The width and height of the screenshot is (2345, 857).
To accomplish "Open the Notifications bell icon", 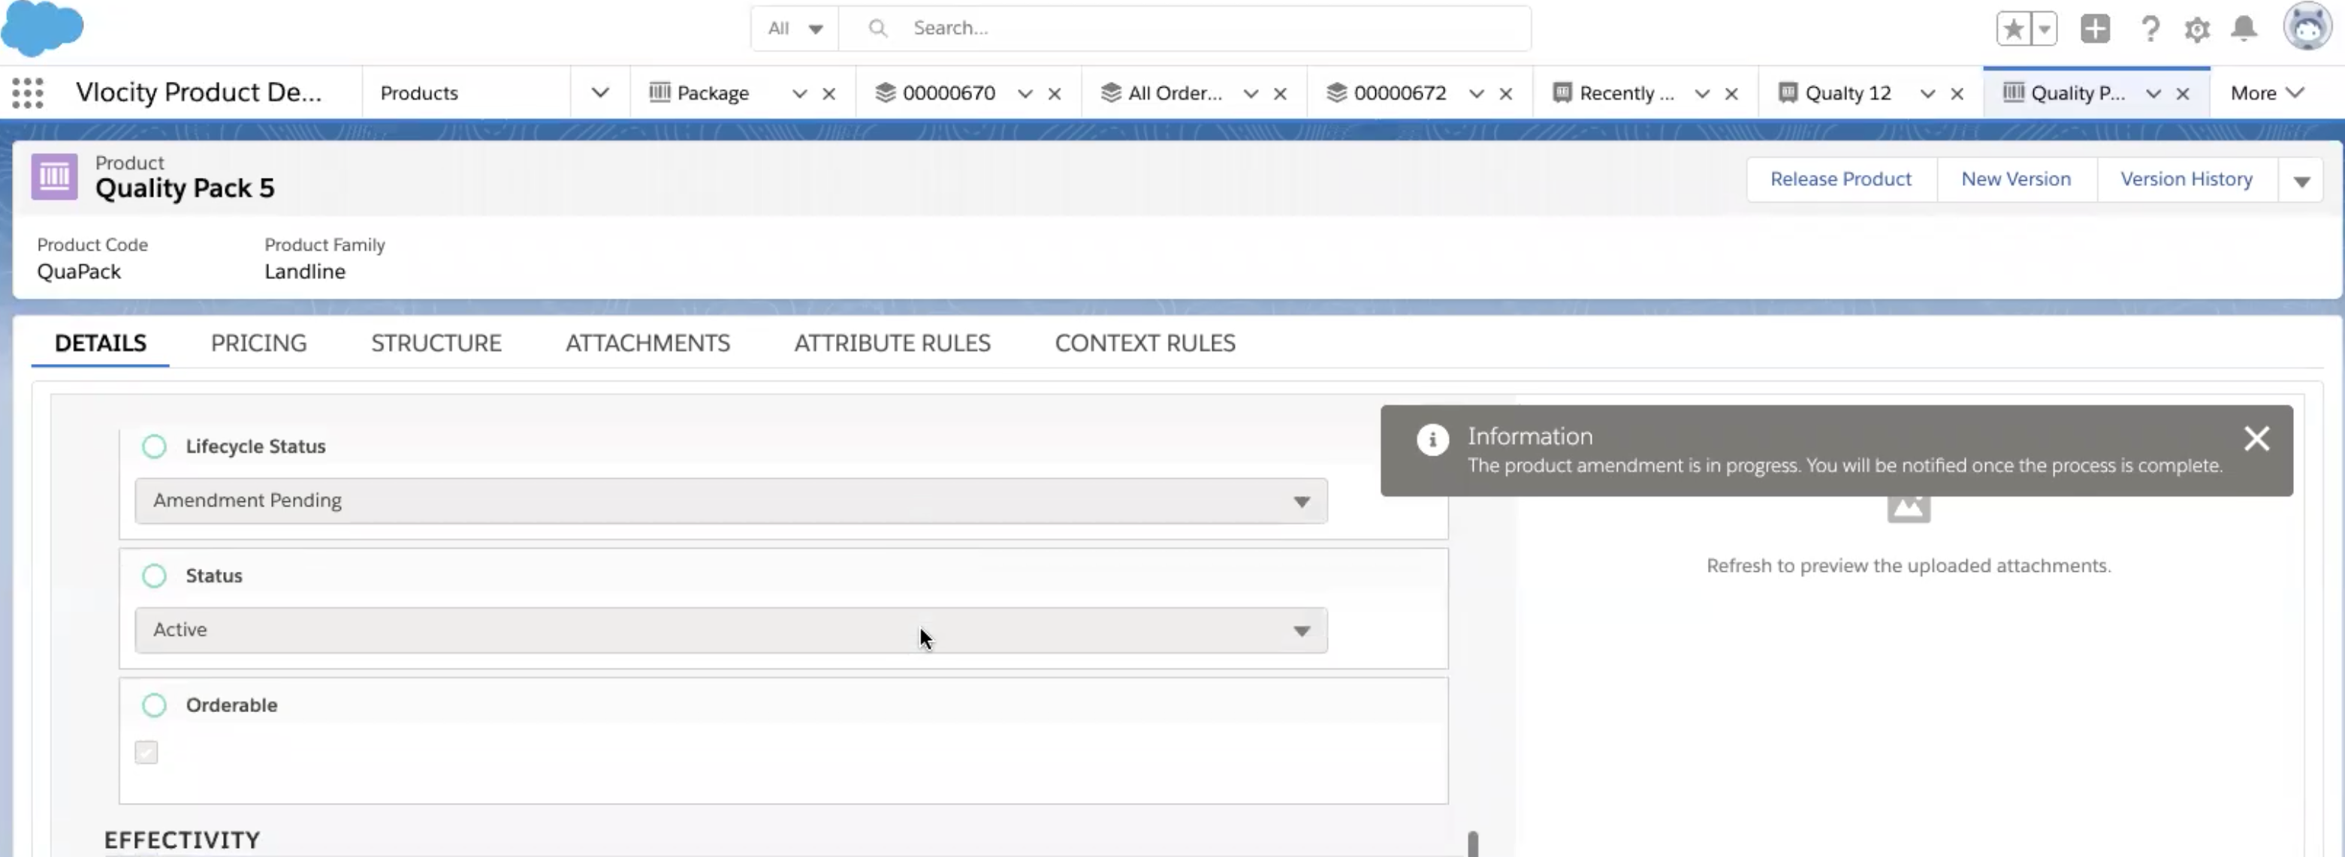I will pos(2244,29).
